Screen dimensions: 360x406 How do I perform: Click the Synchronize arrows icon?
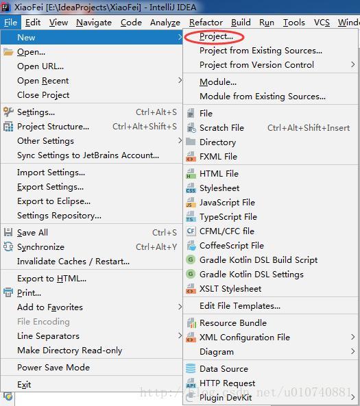point(8,246)
